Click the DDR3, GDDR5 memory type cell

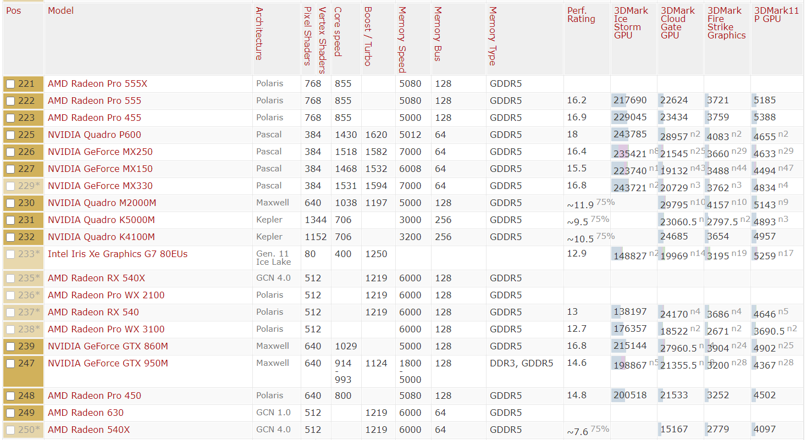coord(521,364)
